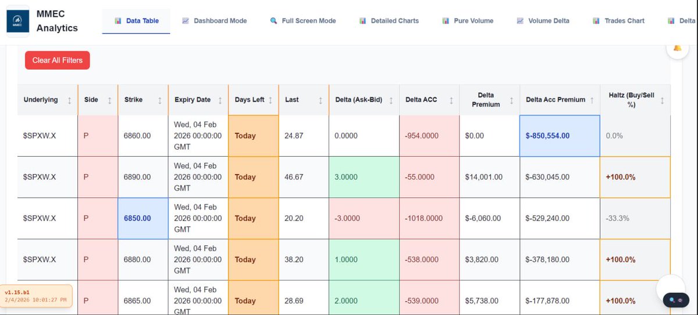Select the 6850.00 strike cell
The width and height of the screenshot is (698, 315).
point(143,218)
